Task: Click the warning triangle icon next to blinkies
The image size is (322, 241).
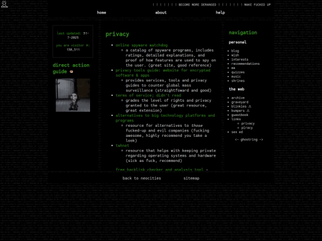Action: tap(250, 107)
